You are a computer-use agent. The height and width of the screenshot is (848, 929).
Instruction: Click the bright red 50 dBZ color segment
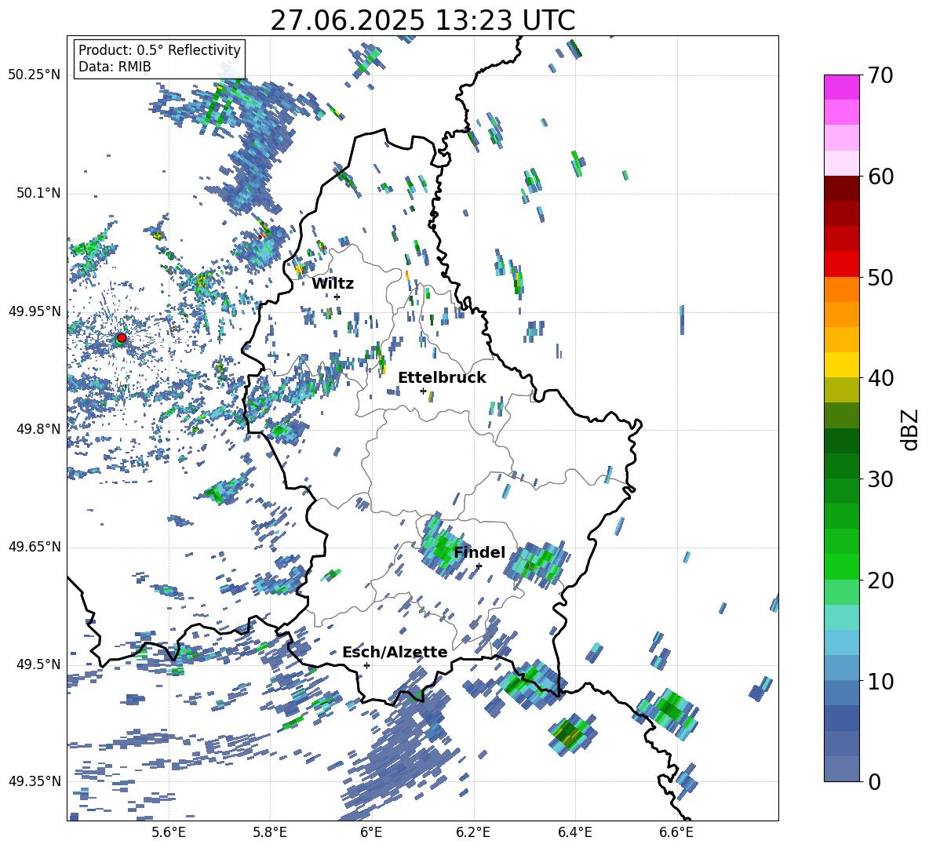tap(841, 264)
